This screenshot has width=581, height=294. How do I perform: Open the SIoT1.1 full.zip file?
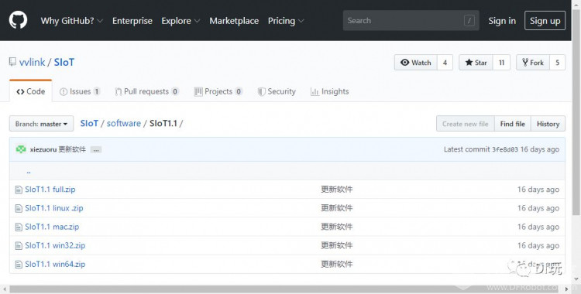coord(50,190)
